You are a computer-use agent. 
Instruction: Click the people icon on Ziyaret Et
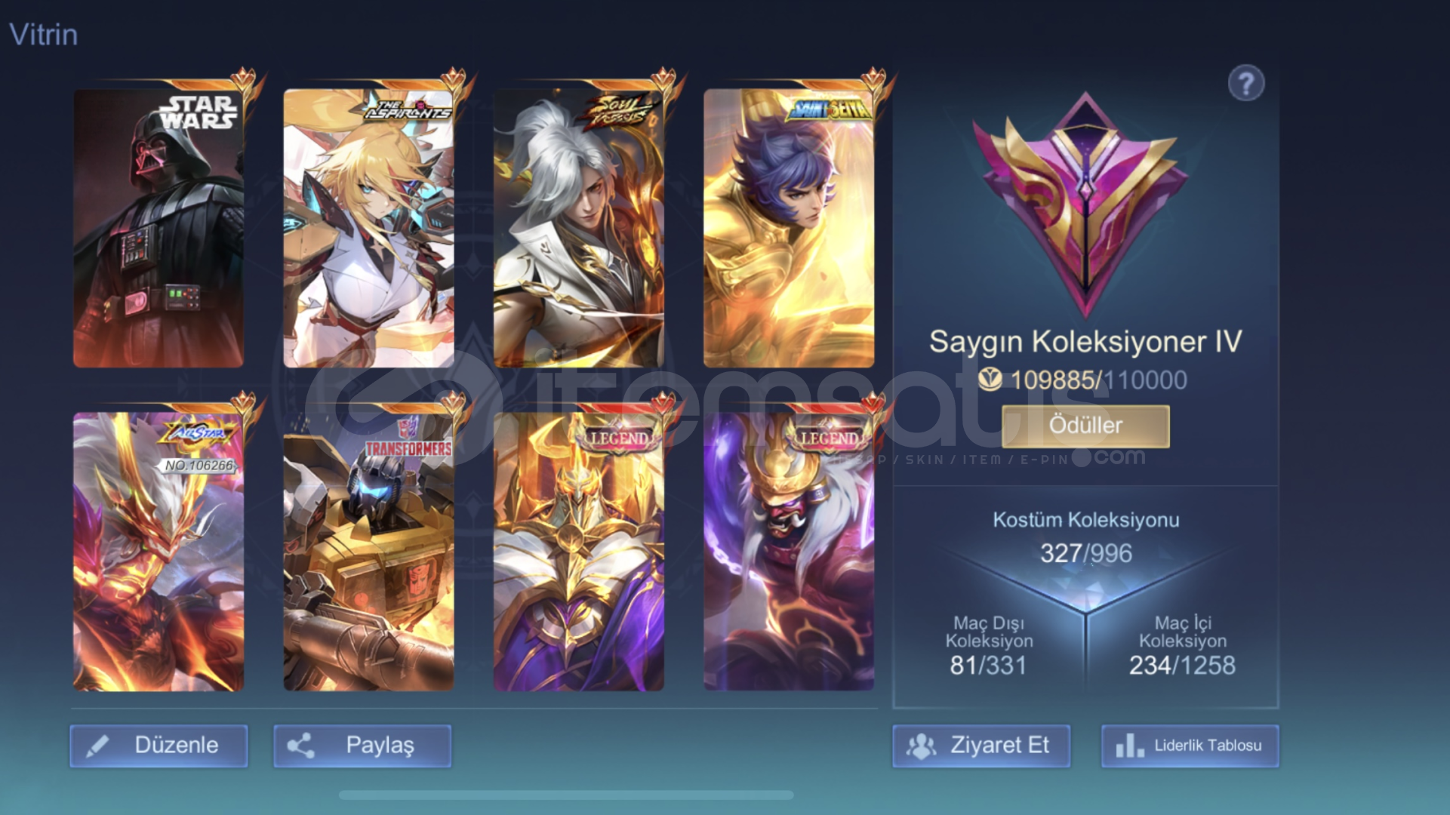pyautogui.click(x=921, y=746)
